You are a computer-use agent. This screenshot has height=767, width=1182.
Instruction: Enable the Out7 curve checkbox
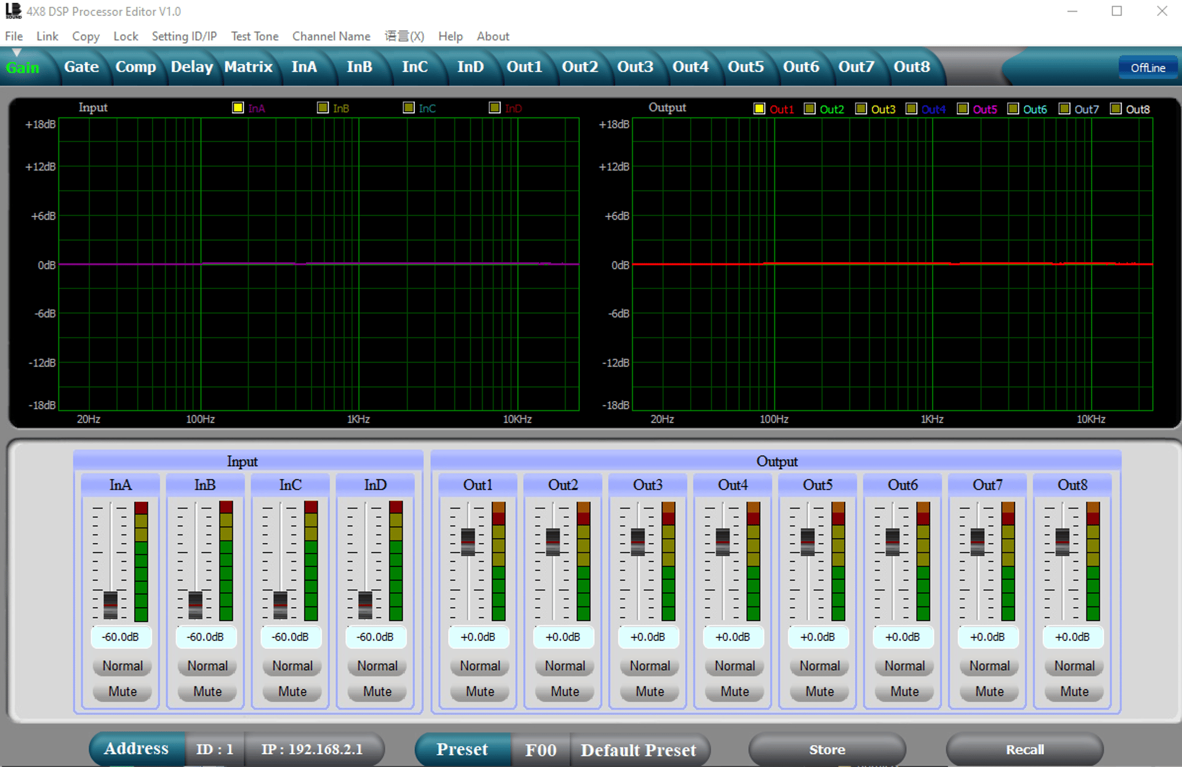click(x=1064, y=109)
